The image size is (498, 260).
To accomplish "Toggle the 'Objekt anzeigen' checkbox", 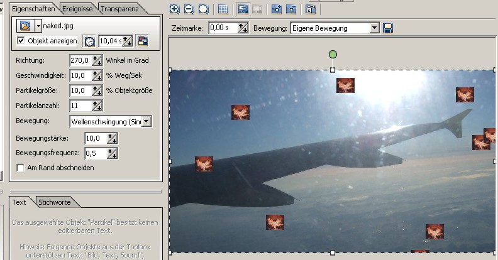I will (20, 41).
